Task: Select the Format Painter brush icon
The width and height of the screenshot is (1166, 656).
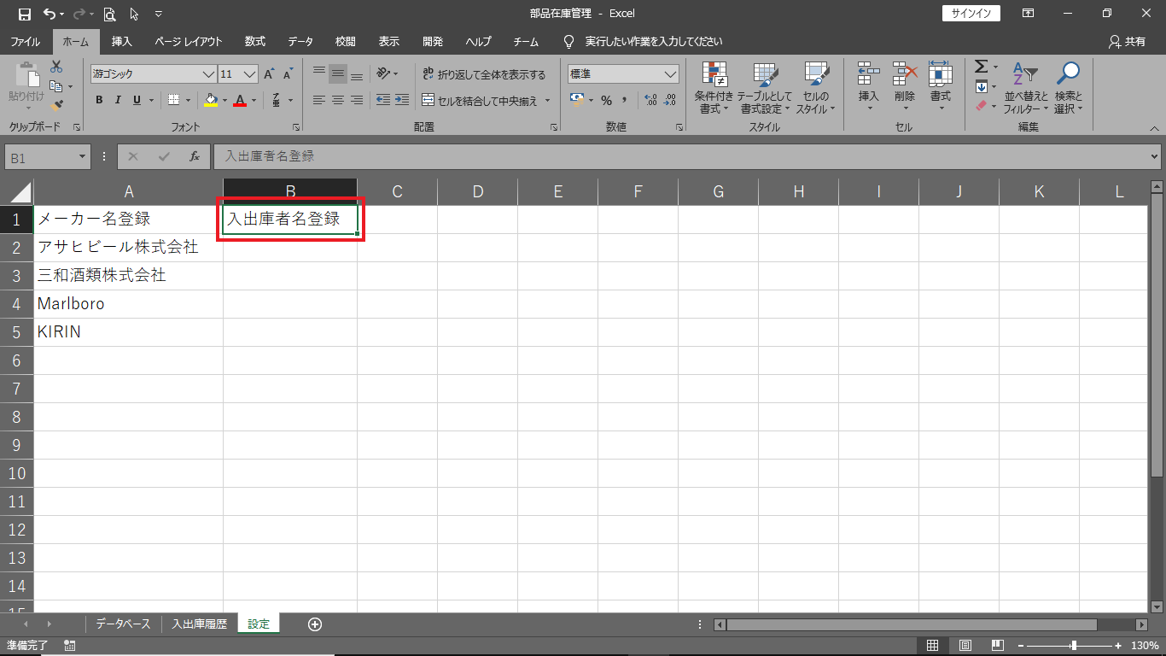Action: [x=56, y=105]
